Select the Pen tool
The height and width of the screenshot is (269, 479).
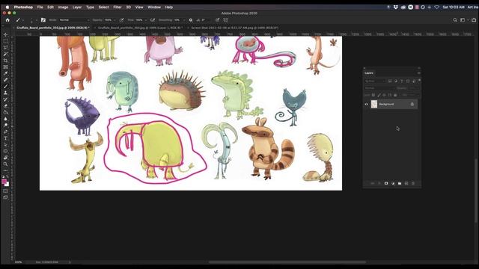[5, 132]
